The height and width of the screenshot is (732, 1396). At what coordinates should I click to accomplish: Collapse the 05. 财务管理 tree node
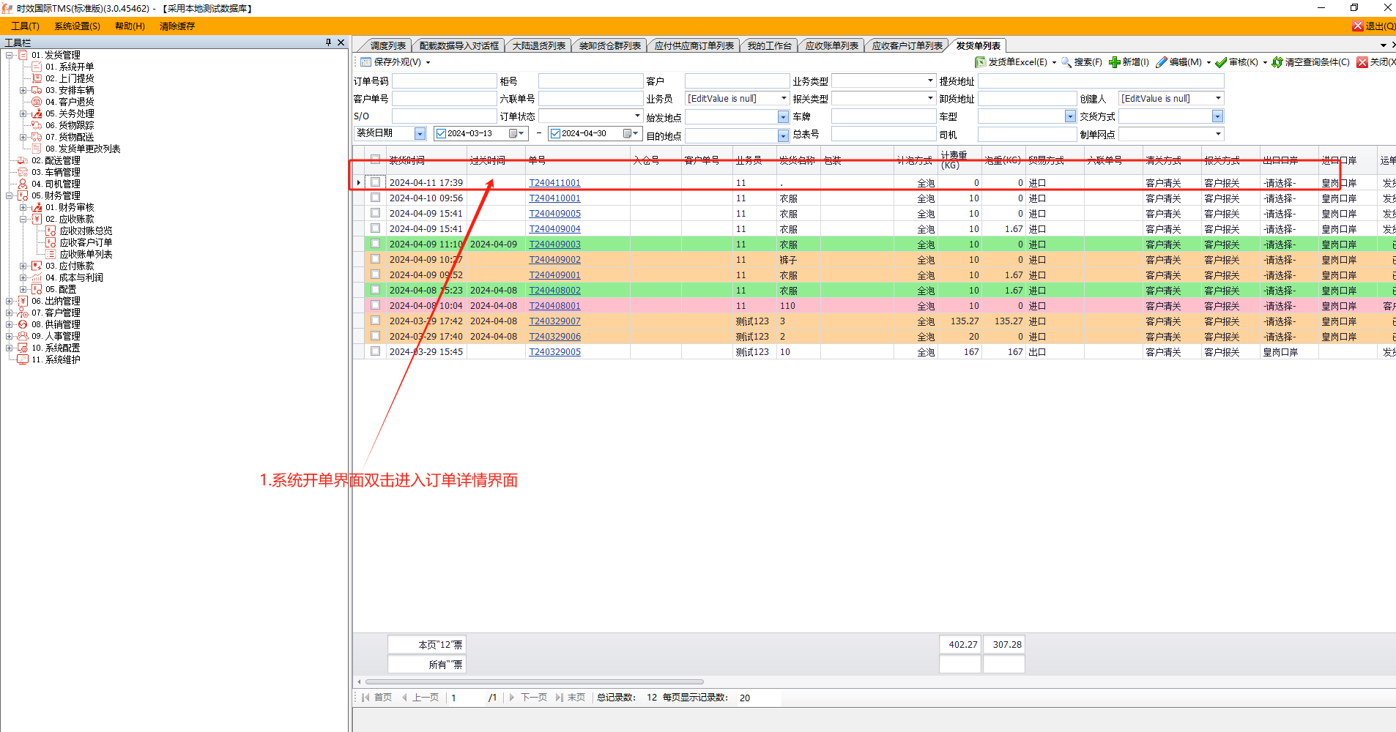pos(10,195)
